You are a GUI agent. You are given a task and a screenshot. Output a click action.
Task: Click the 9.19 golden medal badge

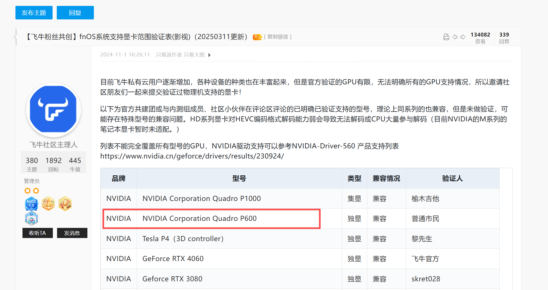point(48,203)
